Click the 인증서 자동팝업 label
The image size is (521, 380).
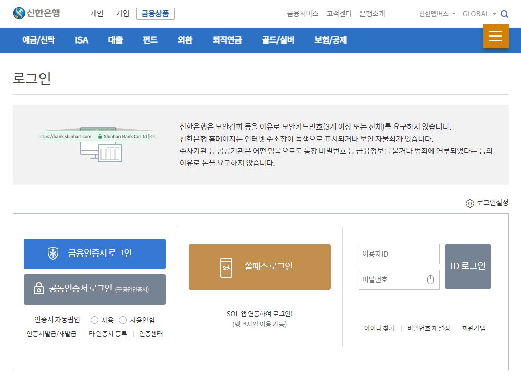[x=58, y=320]
